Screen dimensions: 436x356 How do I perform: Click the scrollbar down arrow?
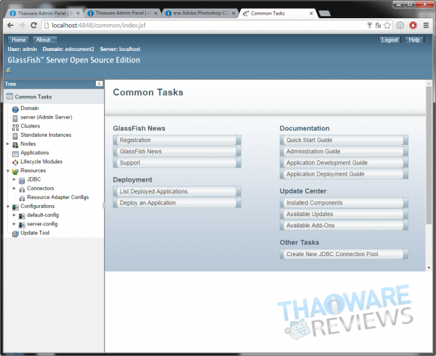[x=429, y=268]
